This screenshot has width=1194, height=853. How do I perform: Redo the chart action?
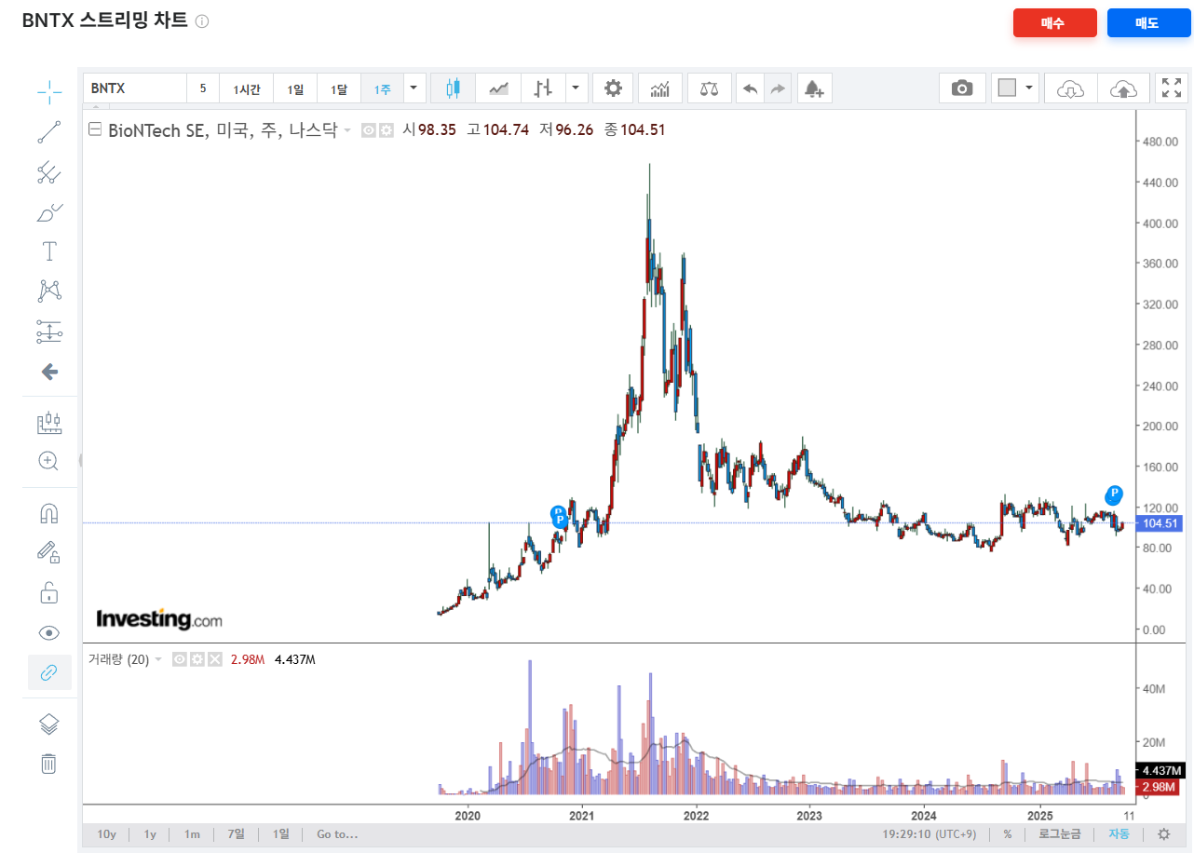(778, 88)
